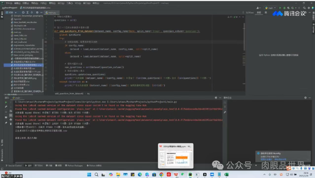Open taskbar Search magnifier
315x178 pixels.
click(97, 174)
